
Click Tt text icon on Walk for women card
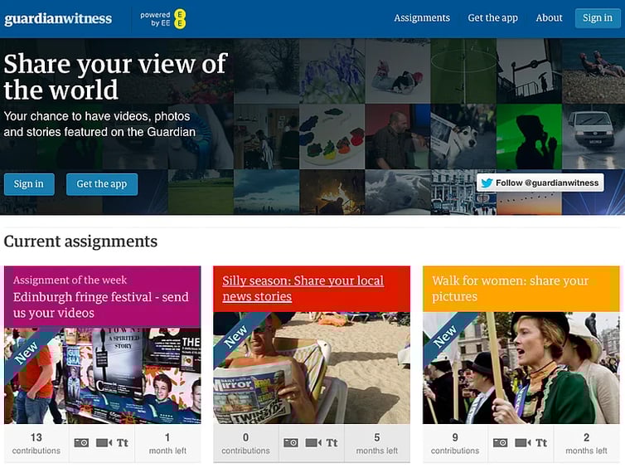(x=541, y=443)
